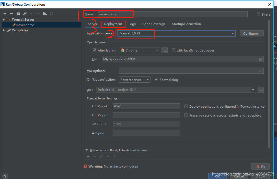Click browser browse ellipsis button
This screenshot has height=179, width=277.
(x=165, y=50)
